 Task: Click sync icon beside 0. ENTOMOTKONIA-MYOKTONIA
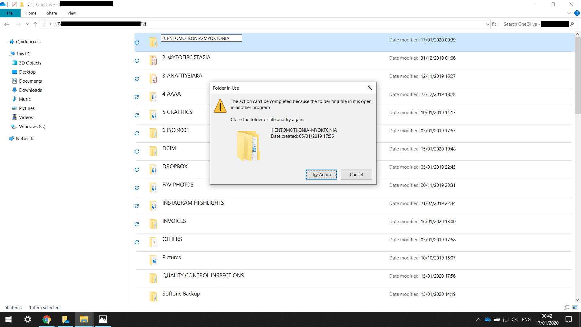(x=137, y=42)
